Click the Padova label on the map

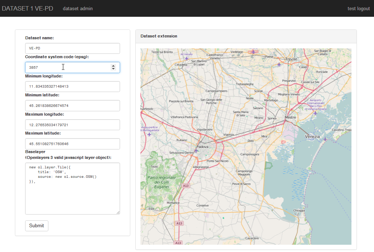pyautogui.click(x=202, y=147)
